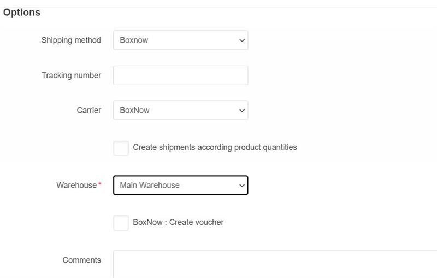Click the Comments field label
The height and width of the screenshot is (278, 437).
81,260
